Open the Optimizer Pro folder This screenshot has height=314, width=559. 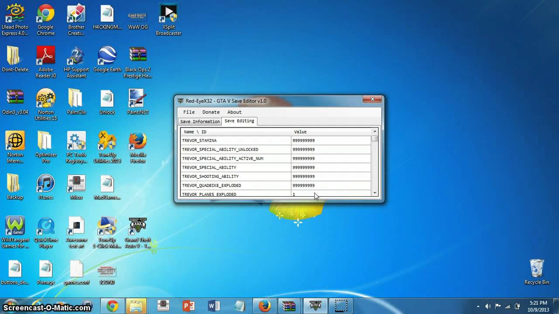tap(45, 147)
